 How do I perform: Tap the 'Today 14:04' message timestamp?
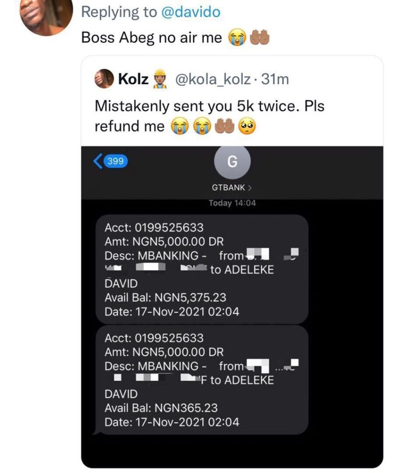pyautogui.click(x=232, y=203)
